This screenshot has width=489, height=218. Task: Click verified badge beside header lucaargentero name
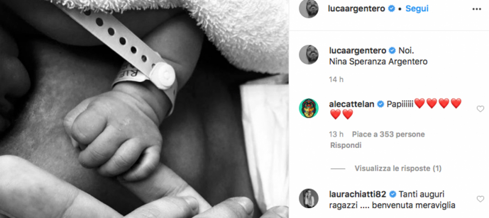coord(391,9)
